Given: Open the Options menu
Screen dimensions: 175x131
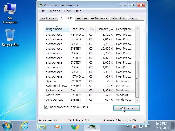Looking at the screenshot, I should click(54, 11).
